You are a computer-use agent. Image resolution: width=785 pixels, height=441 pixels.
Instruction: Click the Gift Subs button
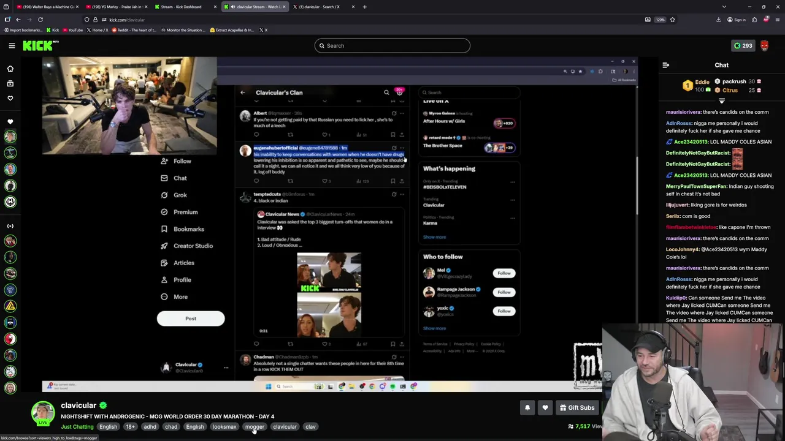[576, 408]
